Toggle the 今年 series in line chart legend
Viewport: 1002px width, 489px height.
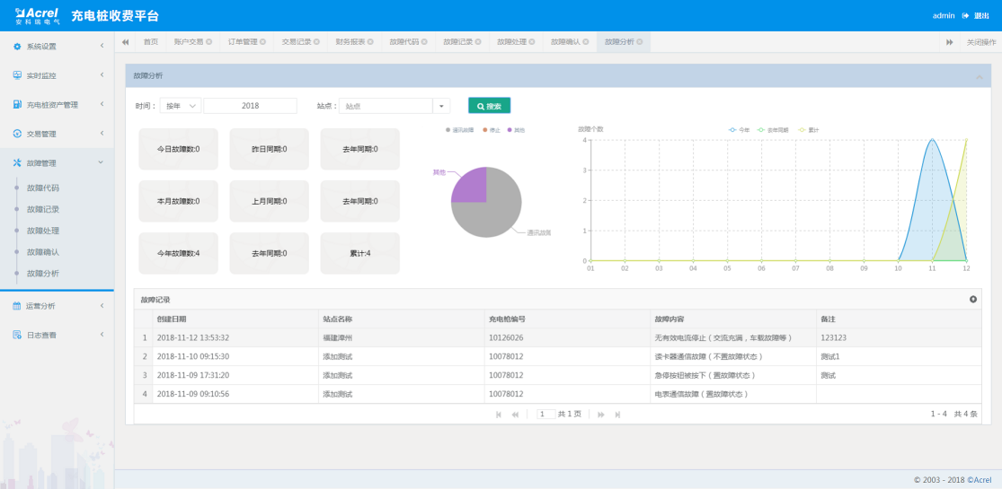tap(739, 130)
